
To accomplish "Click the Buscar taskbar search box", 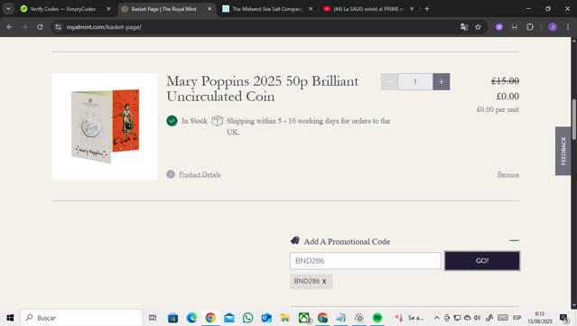I will point(81,318).
